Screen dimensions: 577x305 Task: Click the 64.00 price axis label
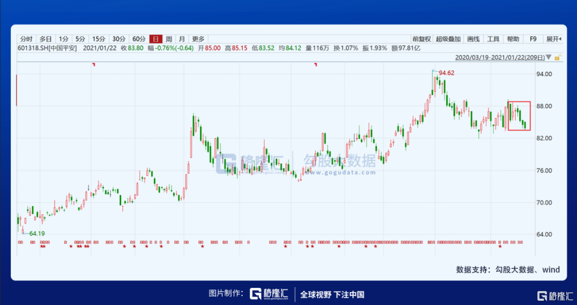(x=544, y=235)
